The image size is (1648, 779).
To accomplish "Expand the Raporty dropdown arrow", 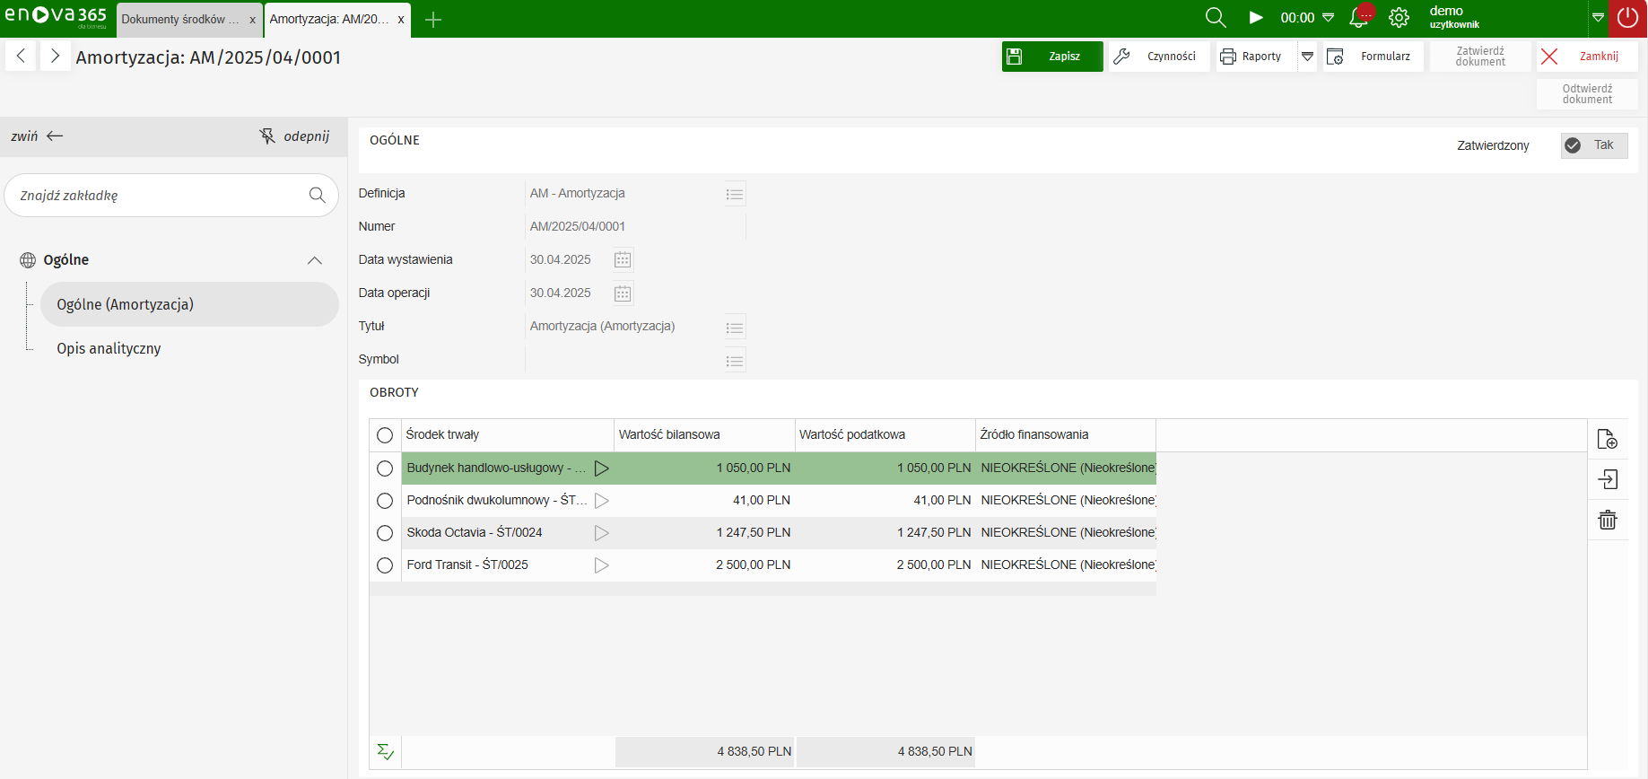I will click(x=1307, y=57).
